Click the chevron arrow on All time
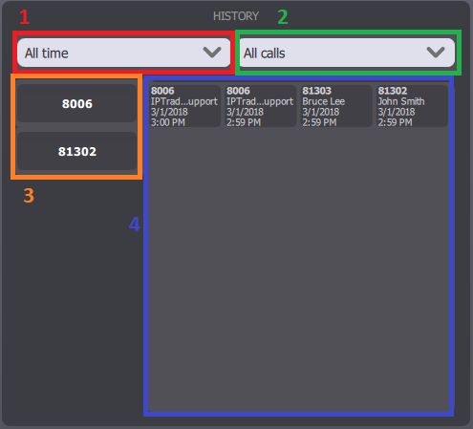Screen dimensions: 473x429 pos(212,53)
